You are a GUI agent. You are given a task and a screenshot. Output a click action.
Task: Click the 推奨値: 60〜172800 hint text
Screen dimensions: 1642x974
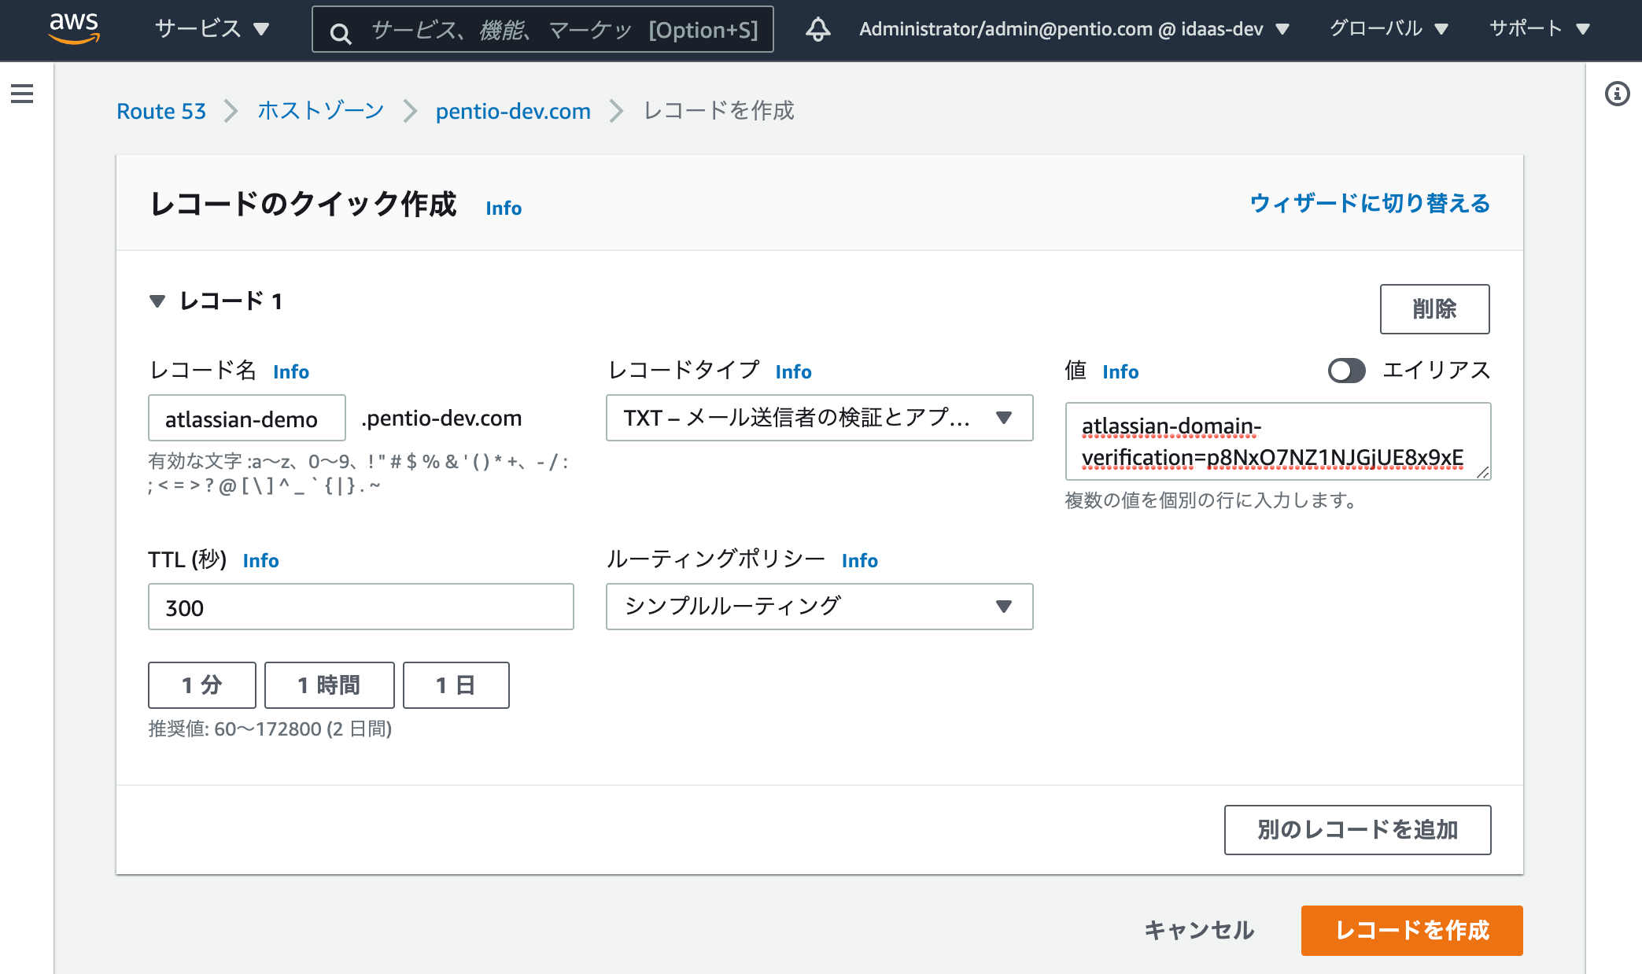pyautogui.click(x=270, y=729)
